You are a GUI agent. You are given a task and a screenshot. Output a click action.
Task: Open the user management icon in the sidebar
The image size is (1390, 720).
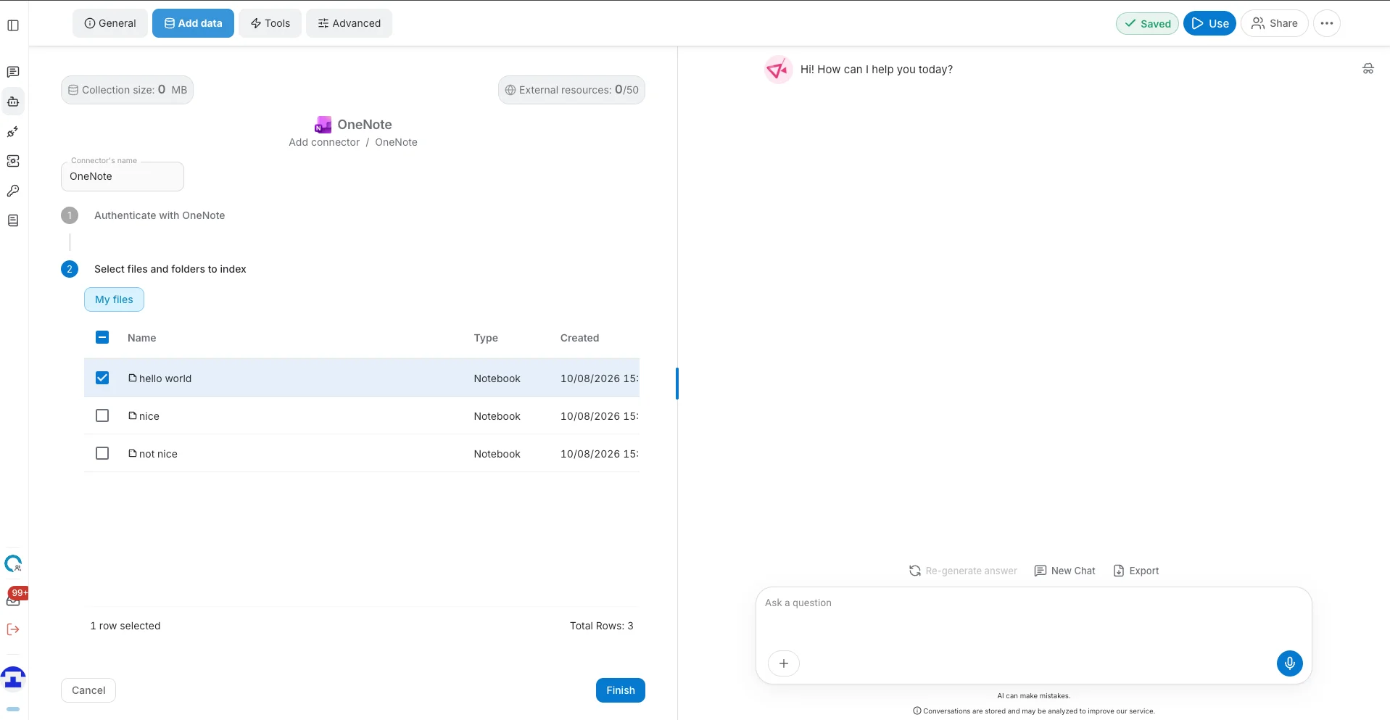[13, 161]
